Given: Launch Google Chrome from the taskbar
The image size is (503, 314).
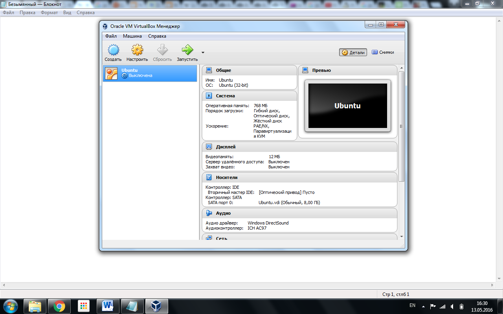Looking at the screenshot, I should click(59, 306).
